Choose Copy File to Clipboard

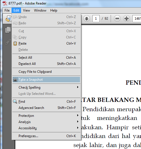click(46, 72)
